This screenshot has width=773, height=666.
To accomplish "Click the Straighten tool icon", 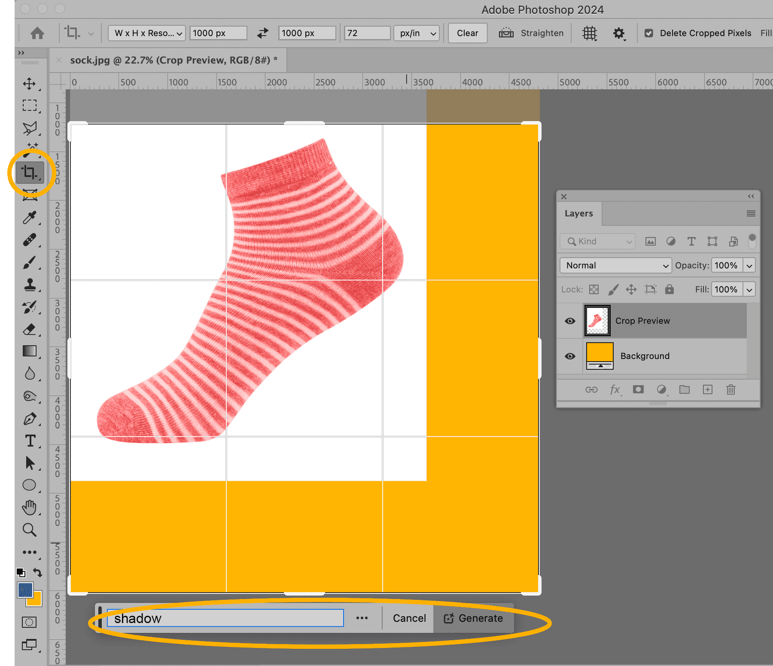I will coord(506,33).
